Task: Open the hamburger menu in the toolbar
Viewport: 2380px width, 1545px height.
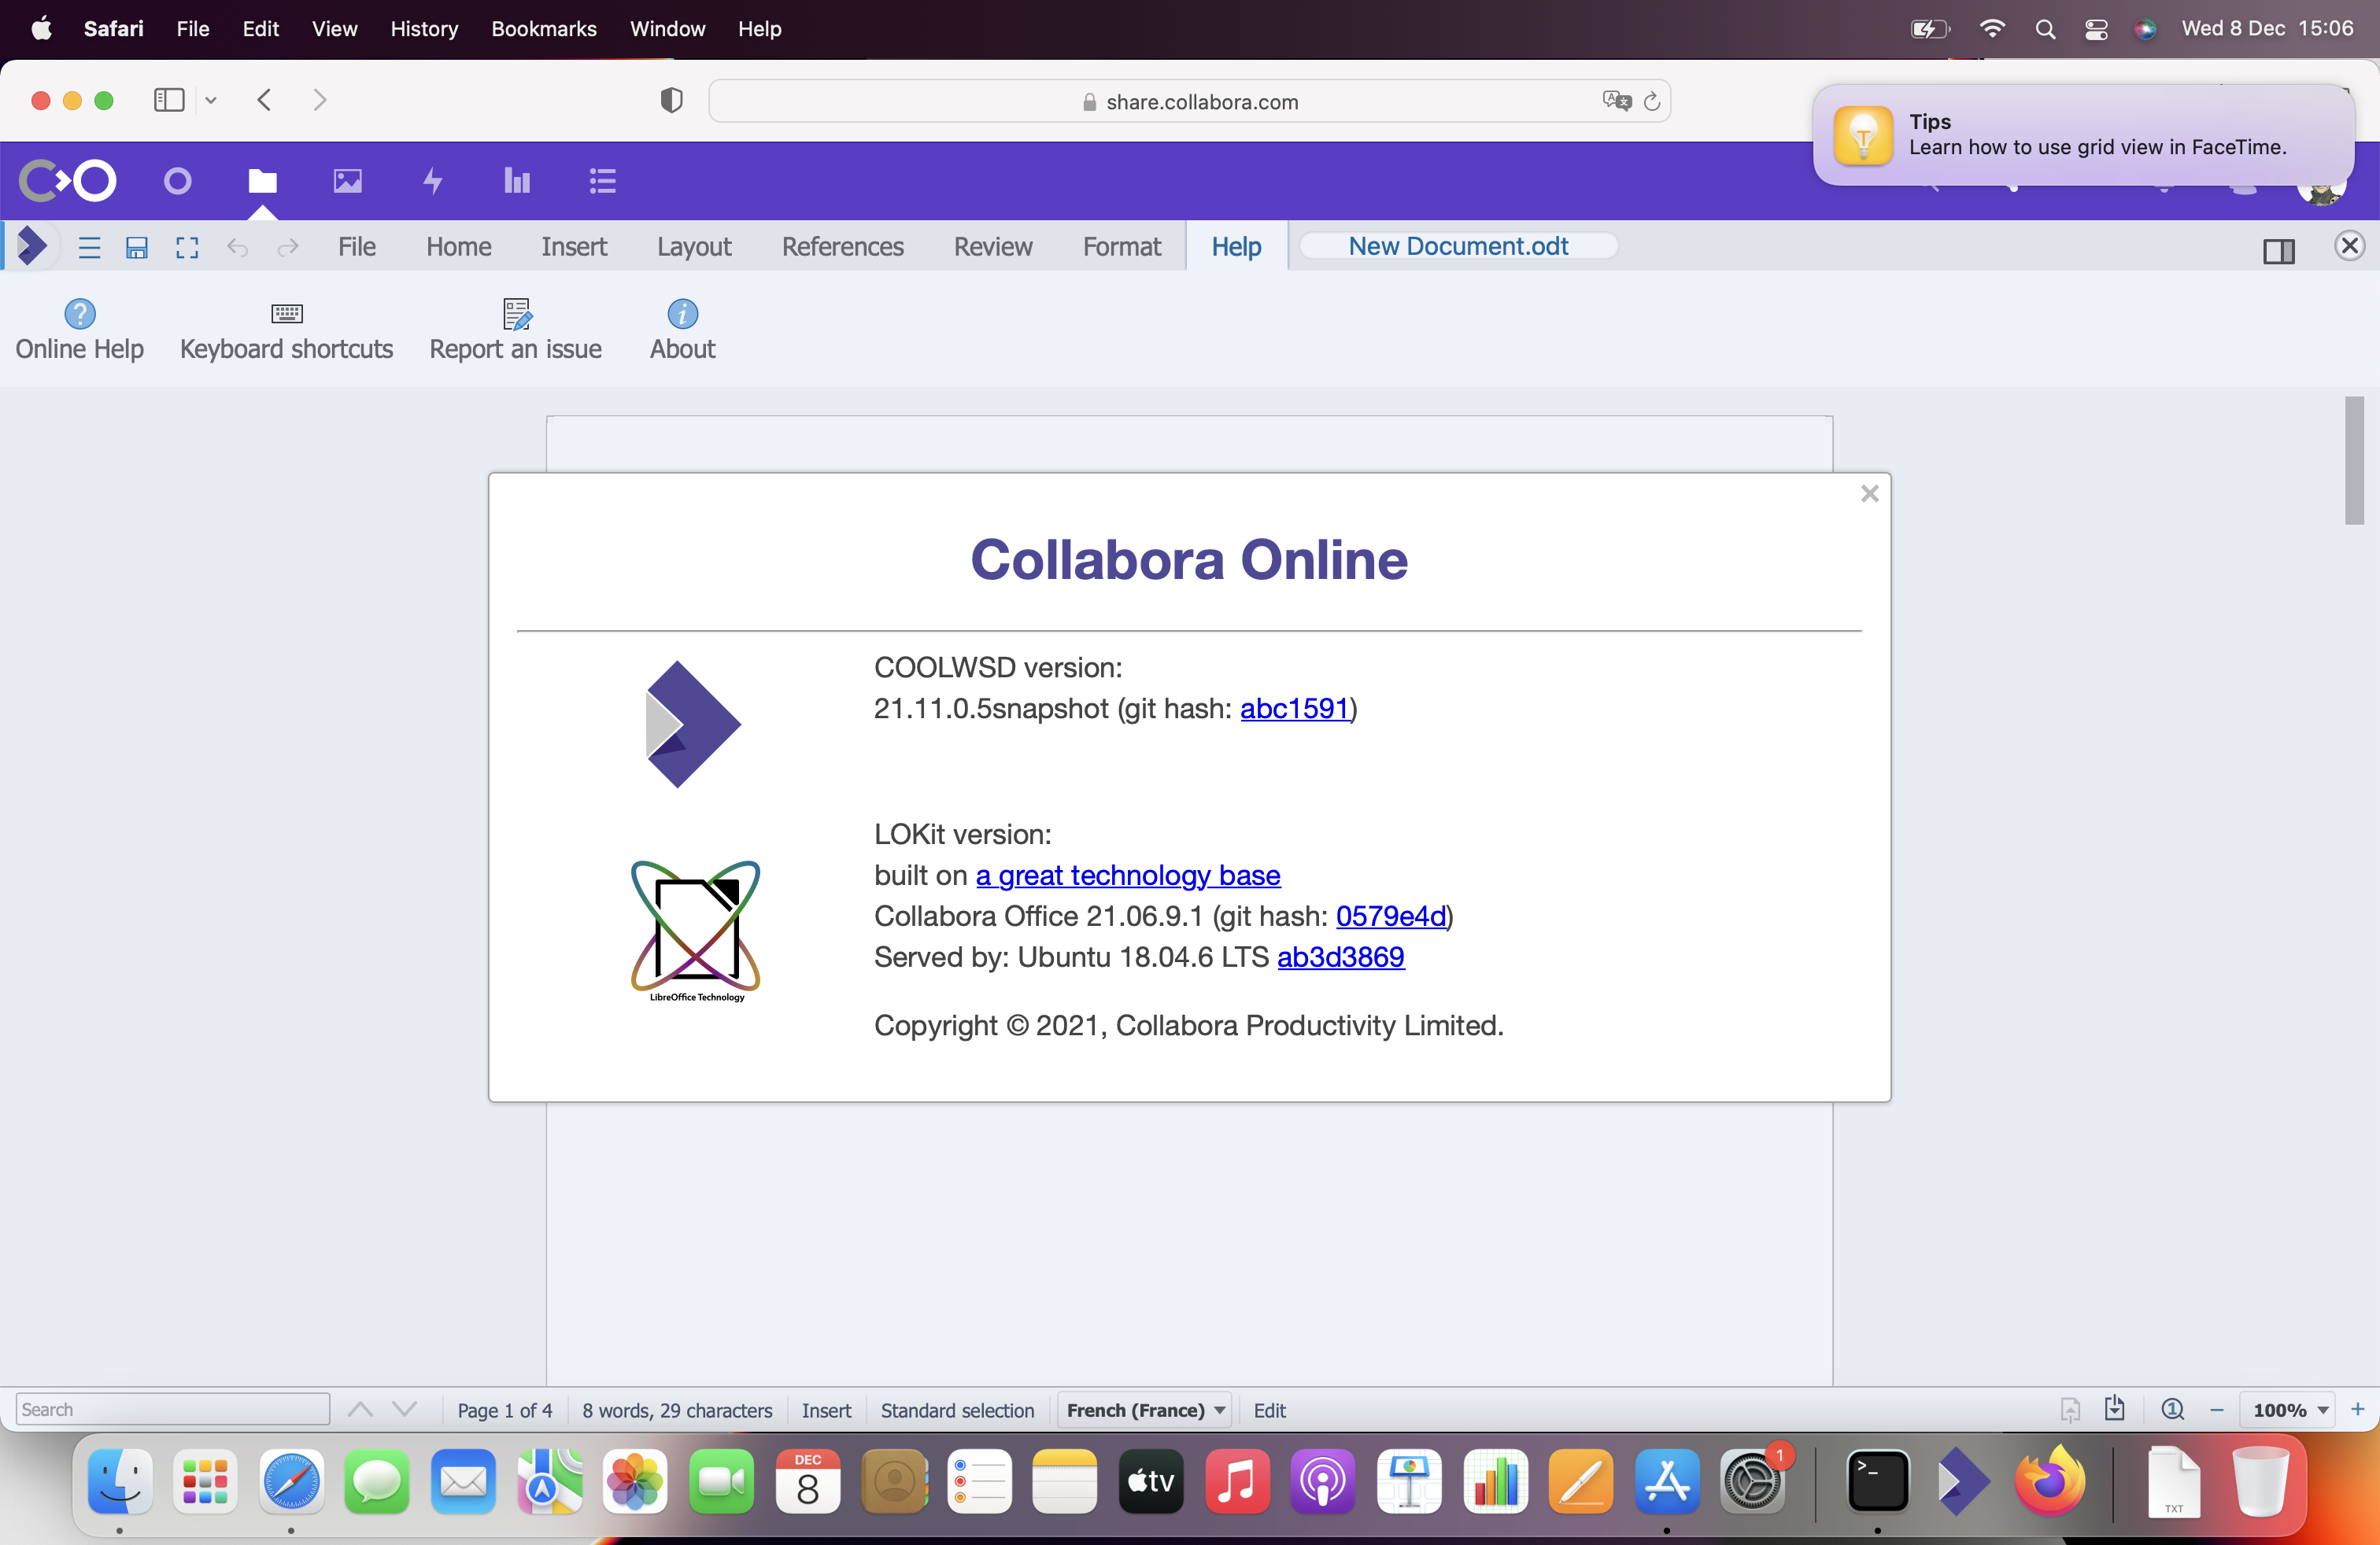Action: [89, 248]
